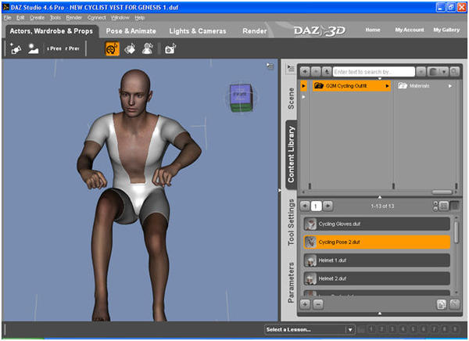Switch to Lights & Cameras tab

tap(198, 31)
